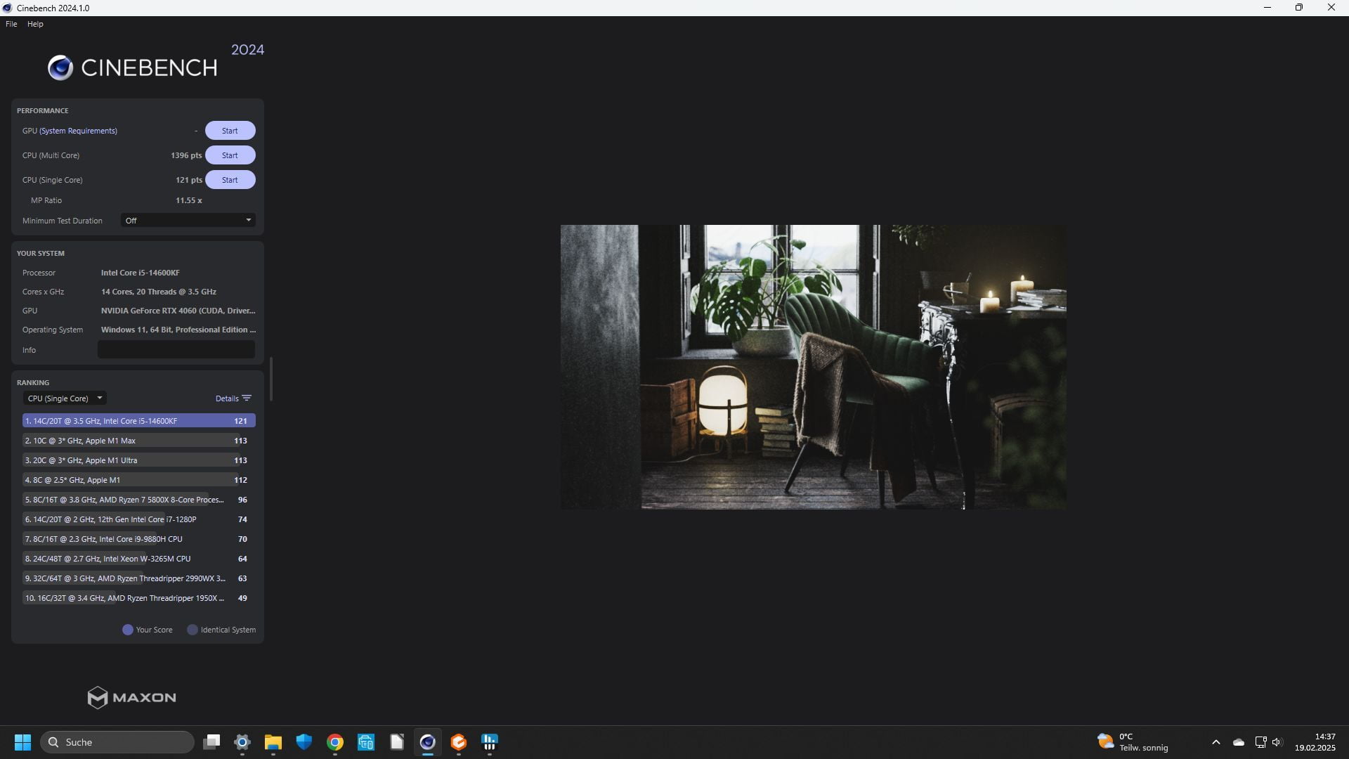Start the CPU Multi Core benchmark
This screenshot has height=759, width=1349.
(230, 155)
